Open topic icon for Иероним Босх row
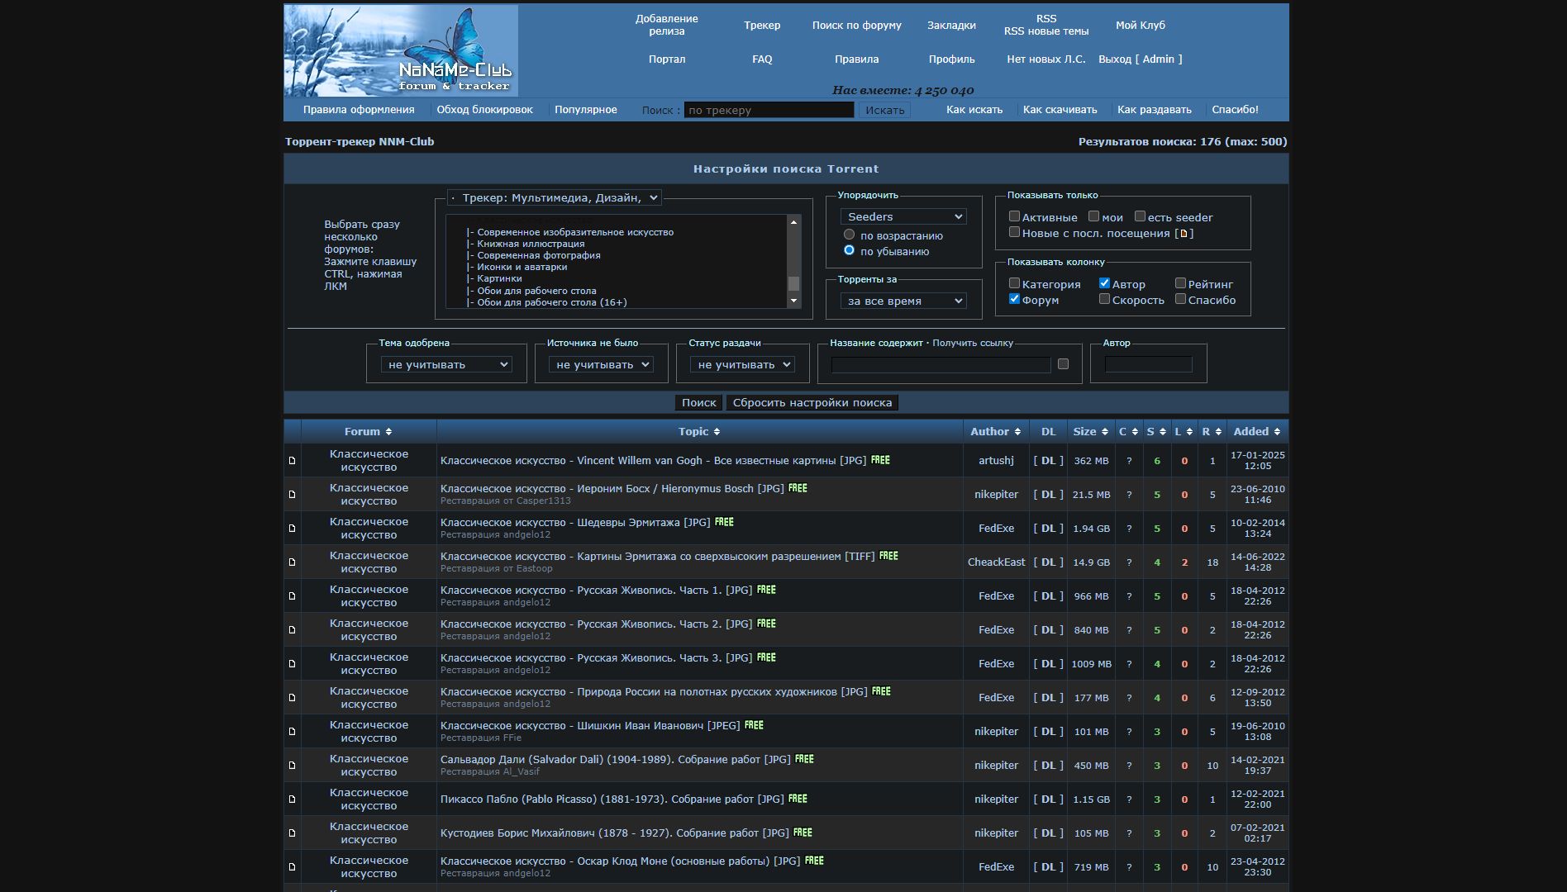The height and width of the screenshot is (892, 1567). 292,495
